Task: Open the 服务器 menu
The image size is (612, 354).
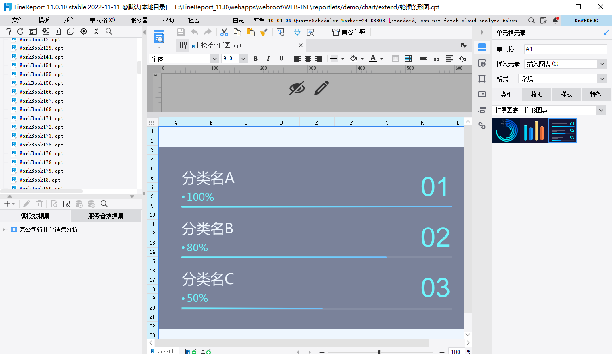Action: click(x=139, y=20)
